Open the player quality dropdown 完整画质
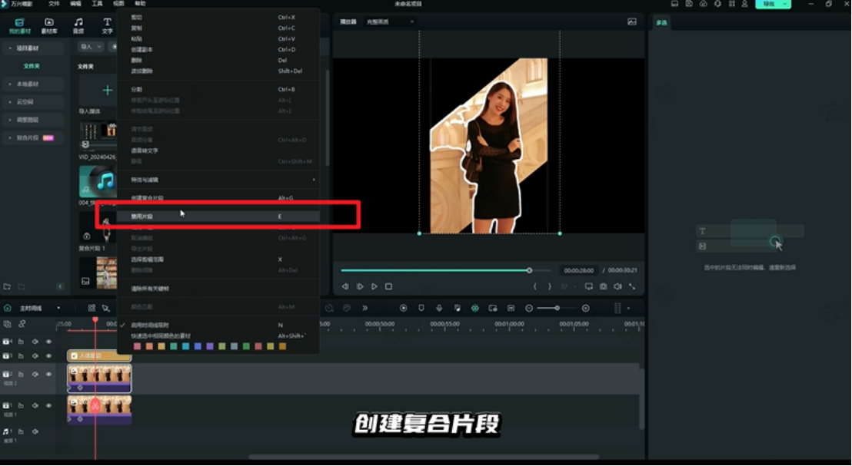 (389, 21)
